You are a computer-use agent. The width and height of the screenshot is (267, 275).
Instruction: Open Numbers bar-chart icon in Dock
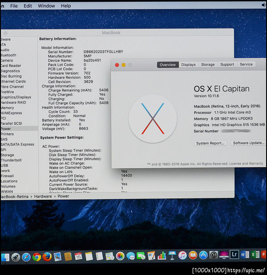click(x=162, y=255)
